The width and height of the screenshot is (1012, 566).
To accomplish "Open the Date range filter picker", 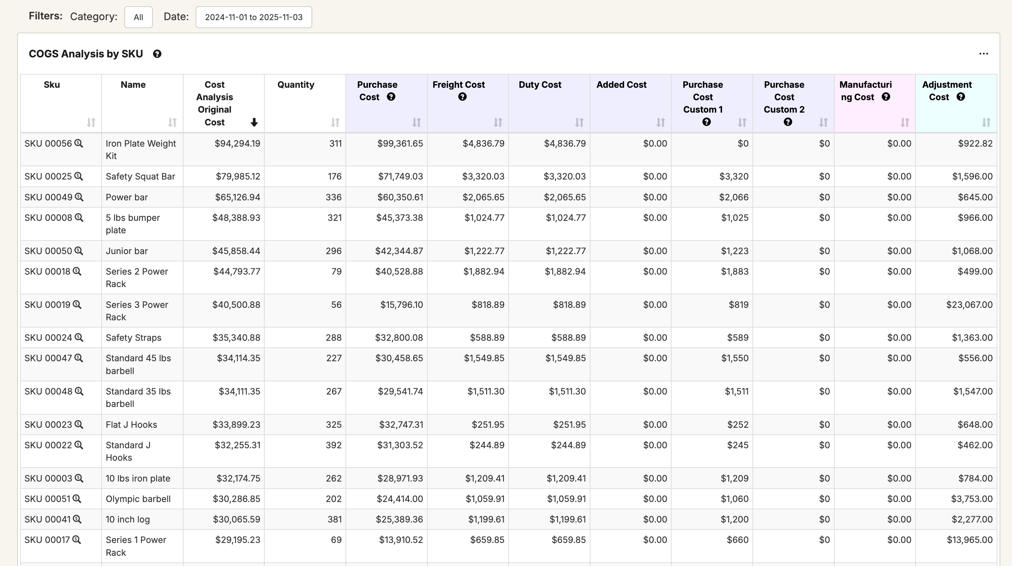I will pos(254,17).
